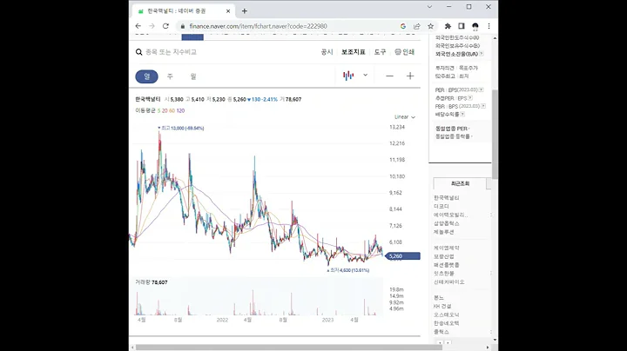The image size is (627, 351).
Task: Open 삼양홀딩스 in recent list
Action: [446, 223]
